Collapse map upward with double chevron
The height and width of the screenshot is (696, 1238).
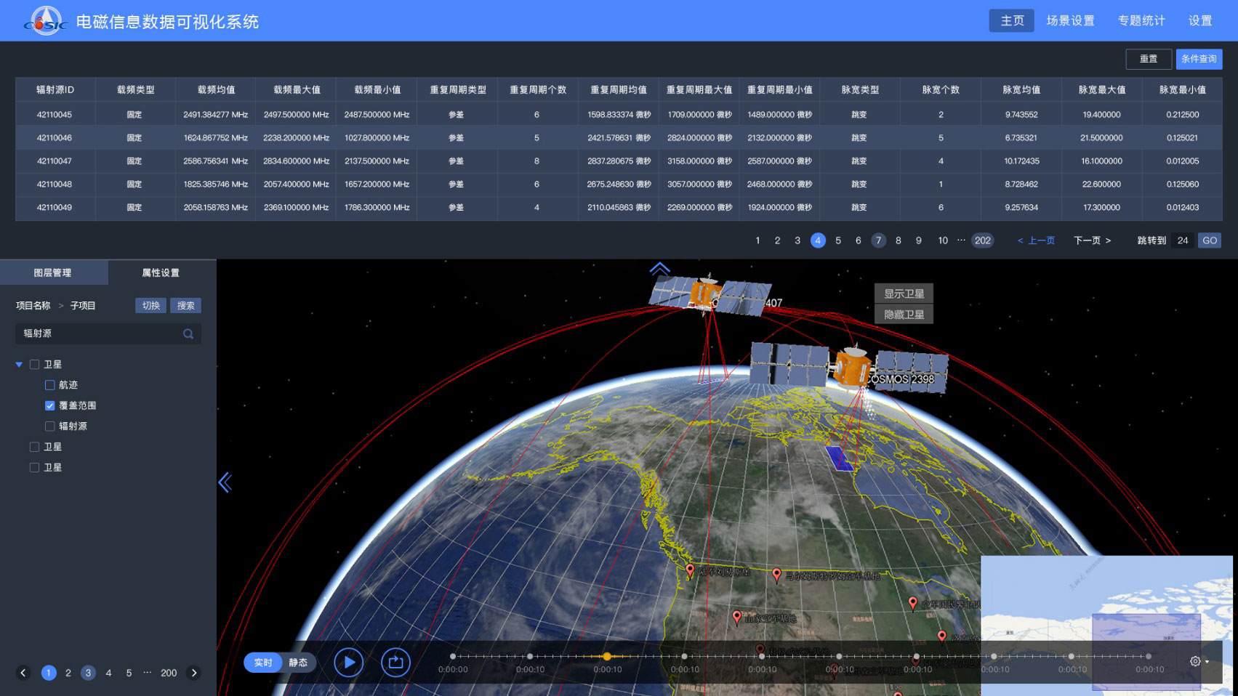pos(659,269)
